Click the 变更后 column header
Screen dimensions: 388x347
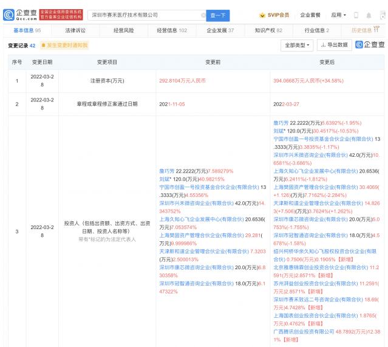[x=327, y=62]
